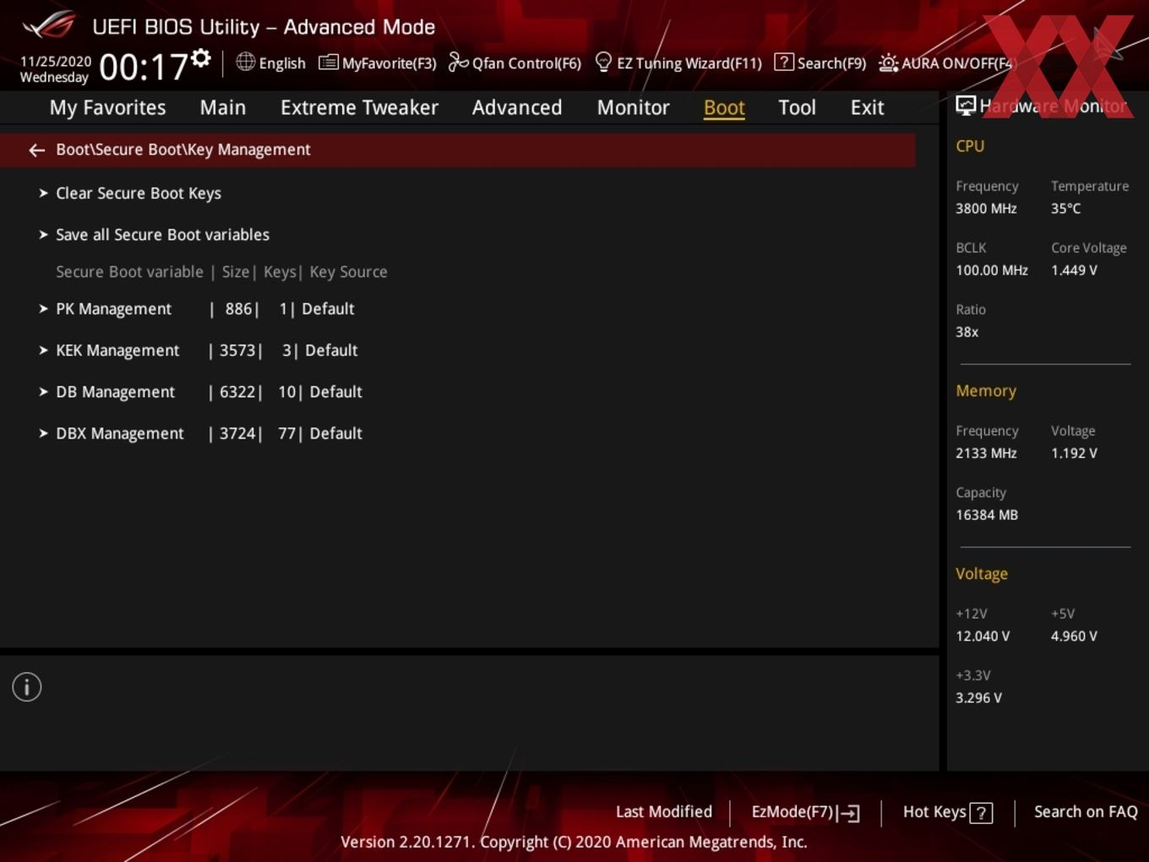Viewport: 1149px width, 862px height.
Task: Click the 11/25/2020 date text
Action: point(55,62)
